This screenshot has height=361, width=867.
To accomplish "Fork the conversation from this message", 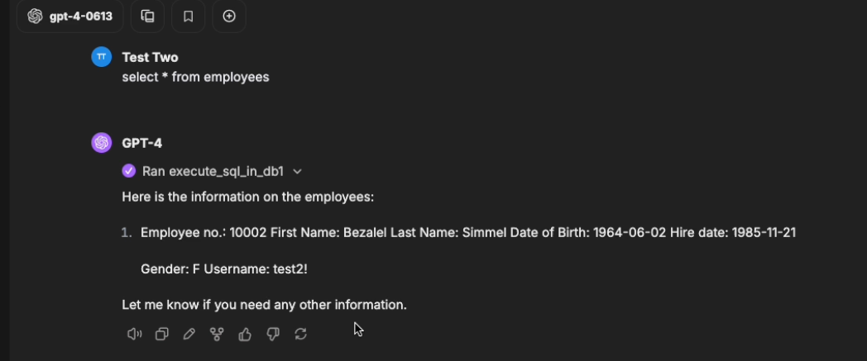I will coord(217,334).
